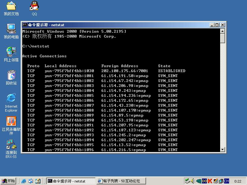Click foreign address 61.154.89.5:epmap
Screen dimensions: 247x185
122,115
